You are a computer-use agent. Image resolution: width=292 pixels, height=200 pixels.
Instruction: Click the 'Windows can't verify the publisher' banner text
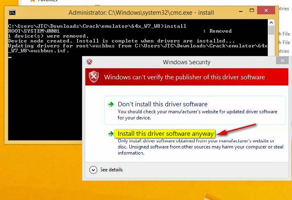point(185,77)
